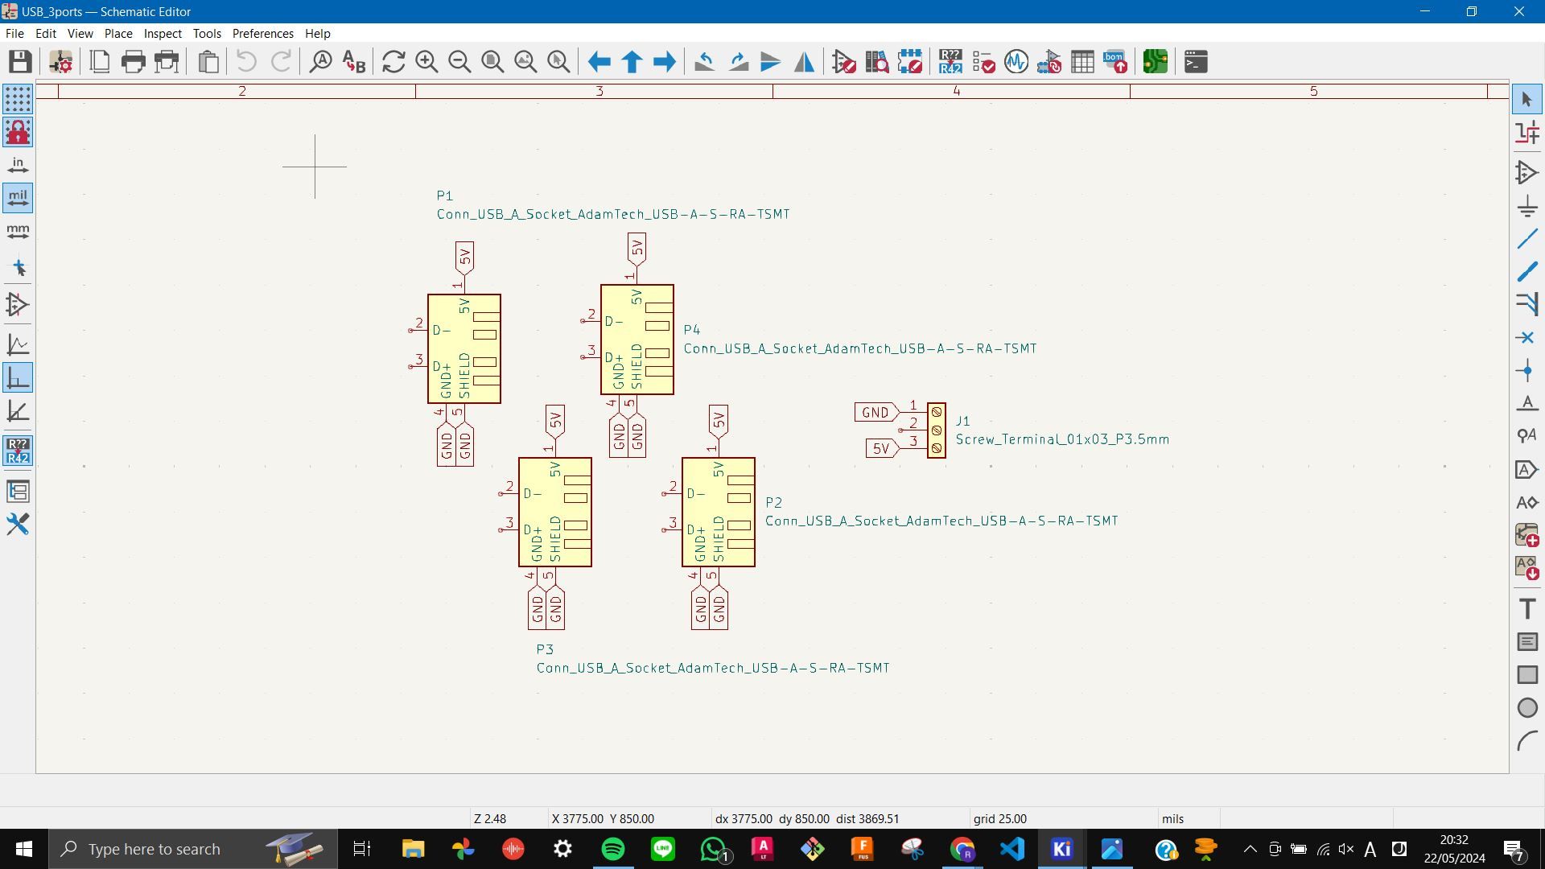This screenshot has width=1545, height=869.
Task: Select the Draw Wire tool
Action: click(x=1527, y=238)
